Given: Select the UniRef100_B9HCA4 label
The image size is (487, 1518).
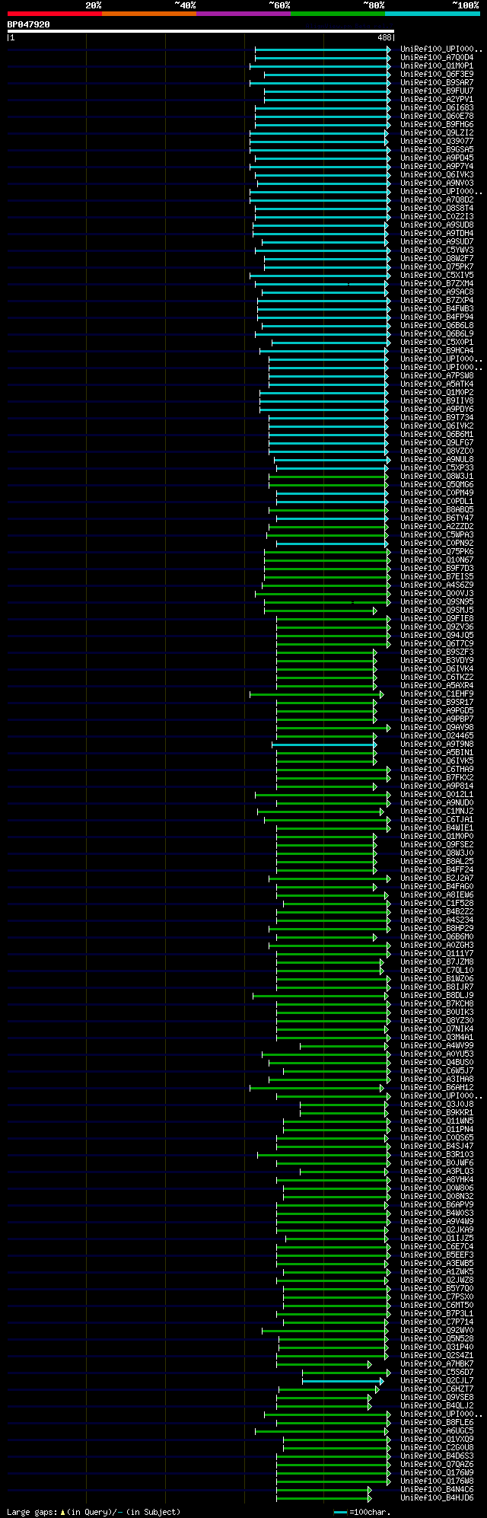Looking at the screenshot, I should [x=437, y=350].
